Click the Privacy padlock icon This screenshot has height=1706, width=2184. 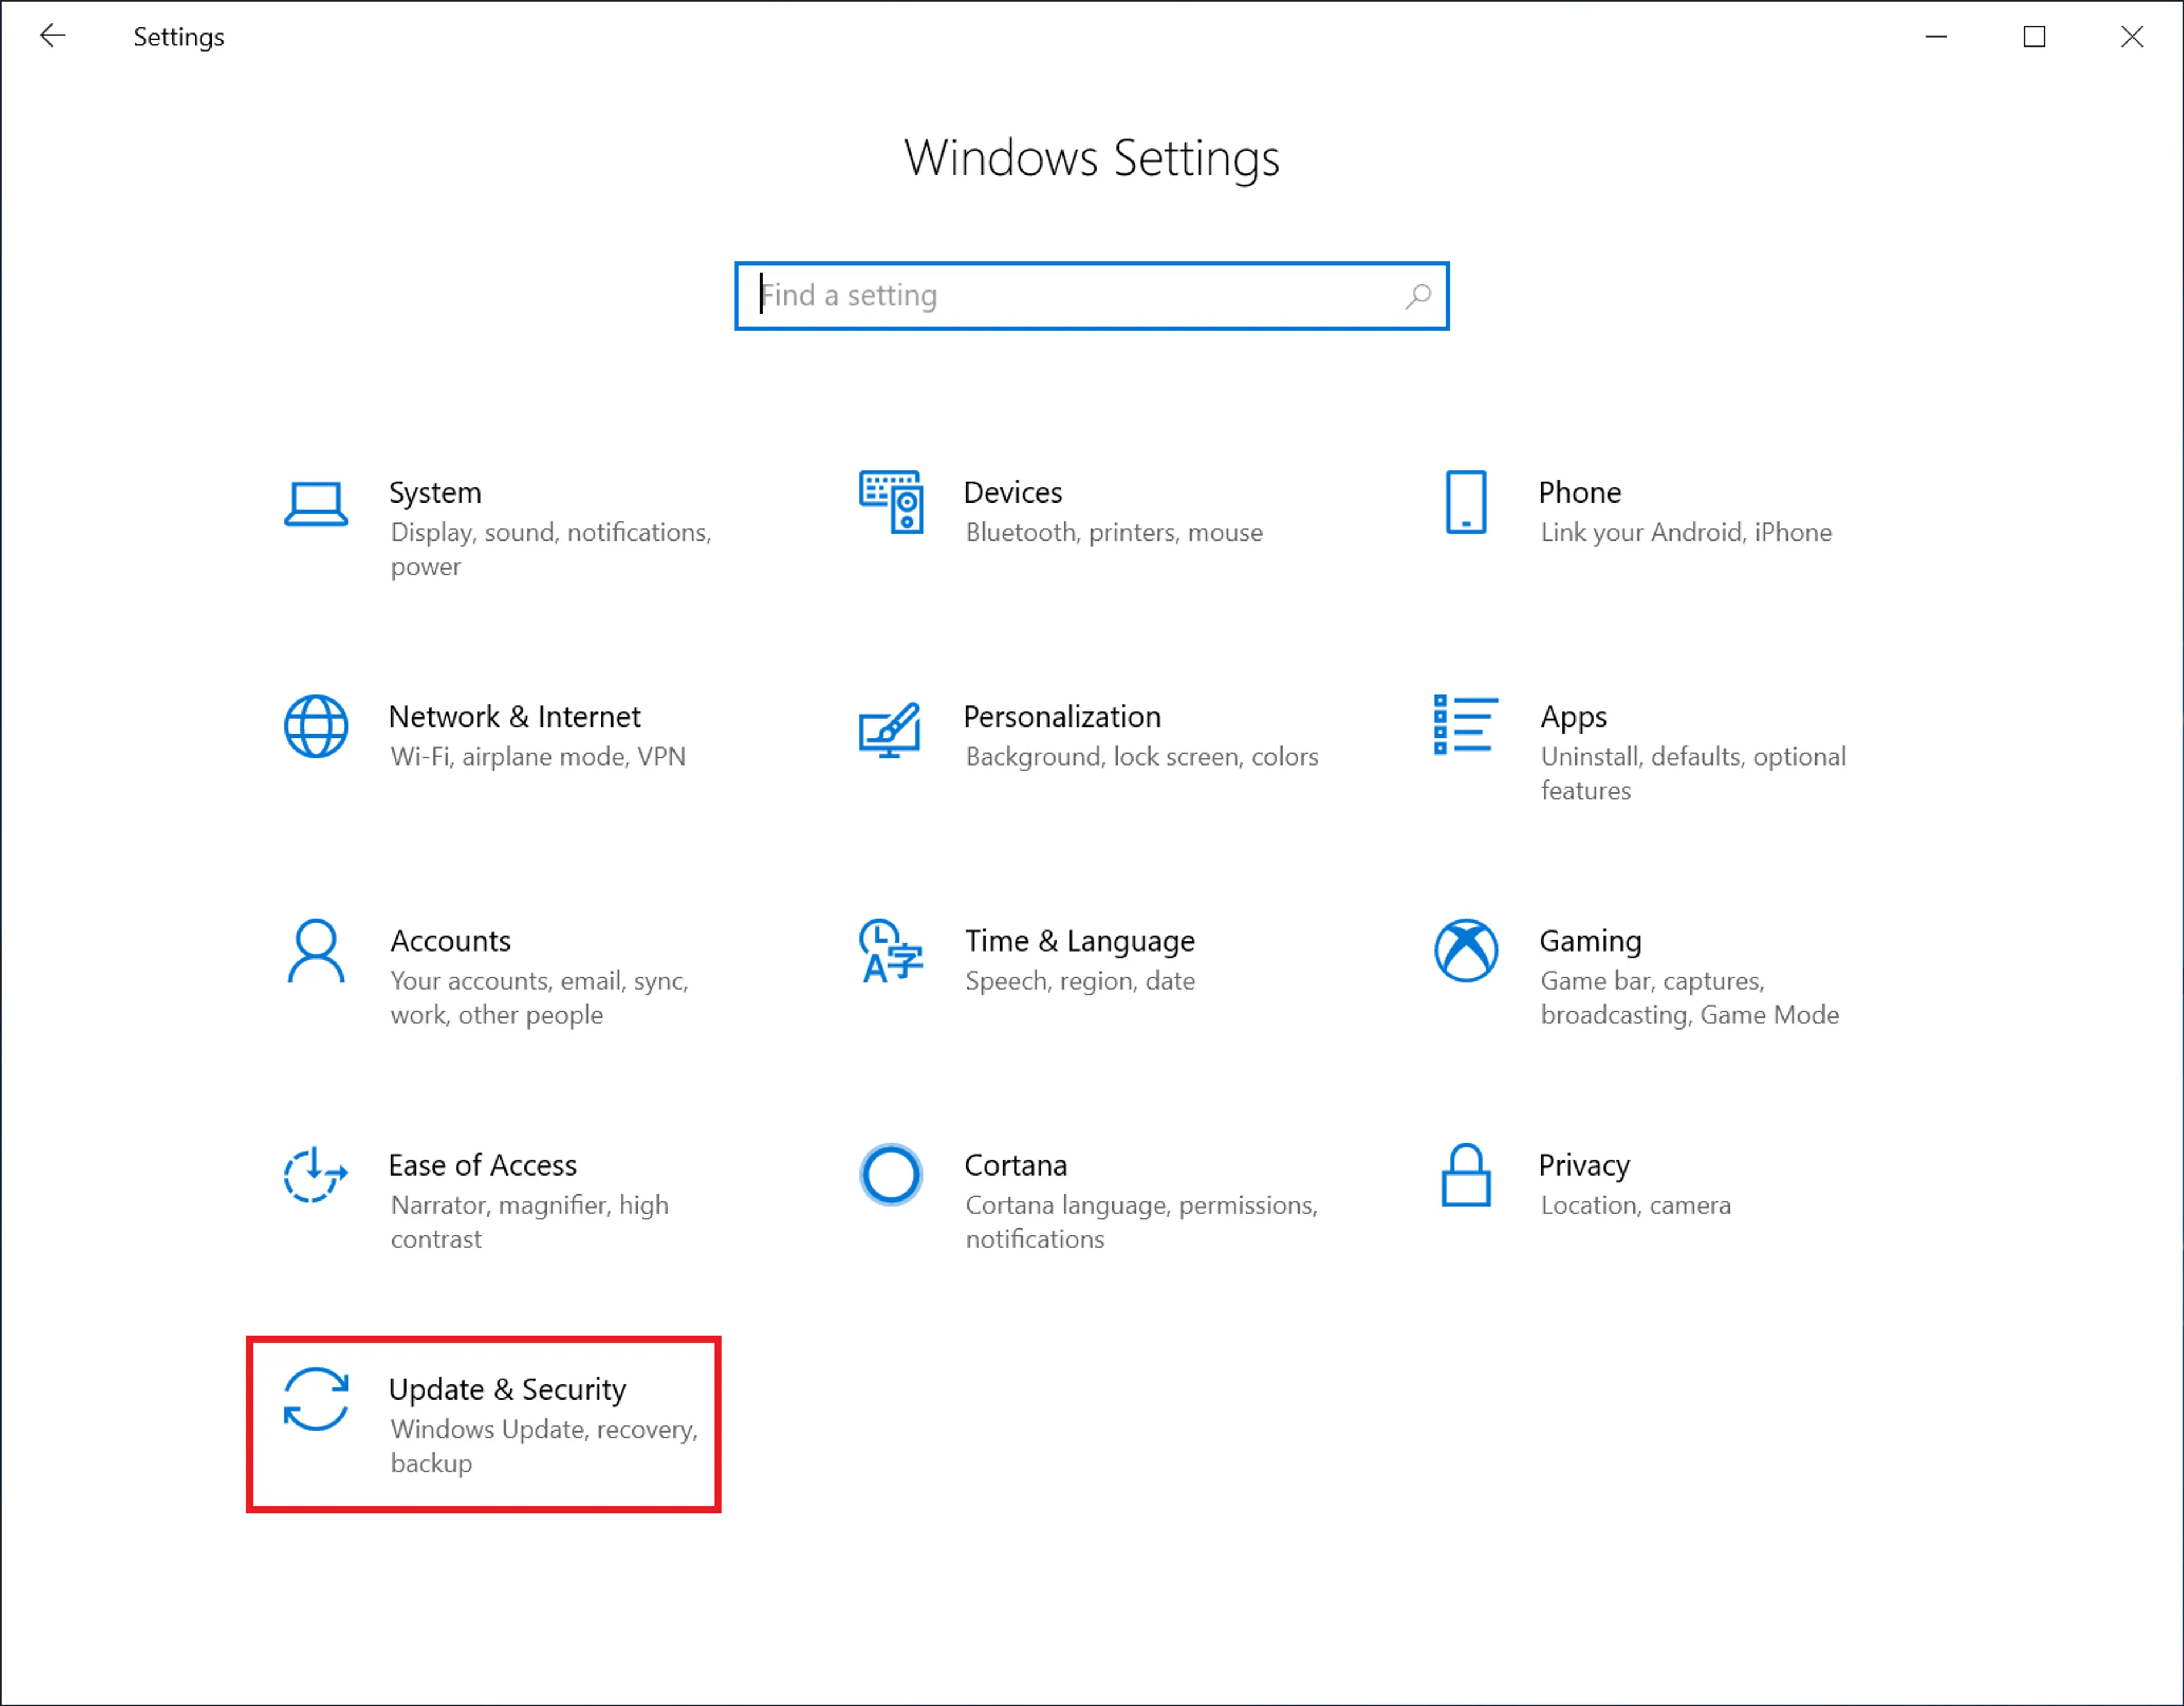tap(1466, 1175)
